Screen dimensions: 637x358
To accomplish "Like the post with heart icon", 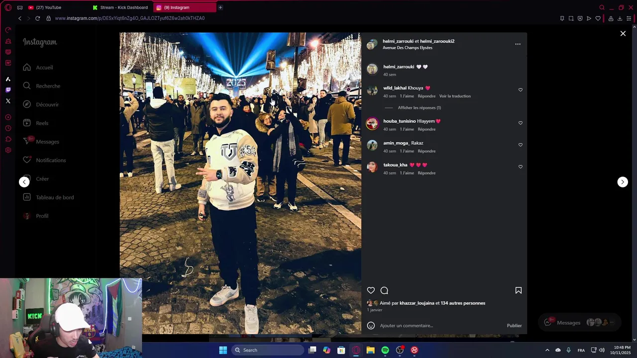I will click(x=371, y=290).
